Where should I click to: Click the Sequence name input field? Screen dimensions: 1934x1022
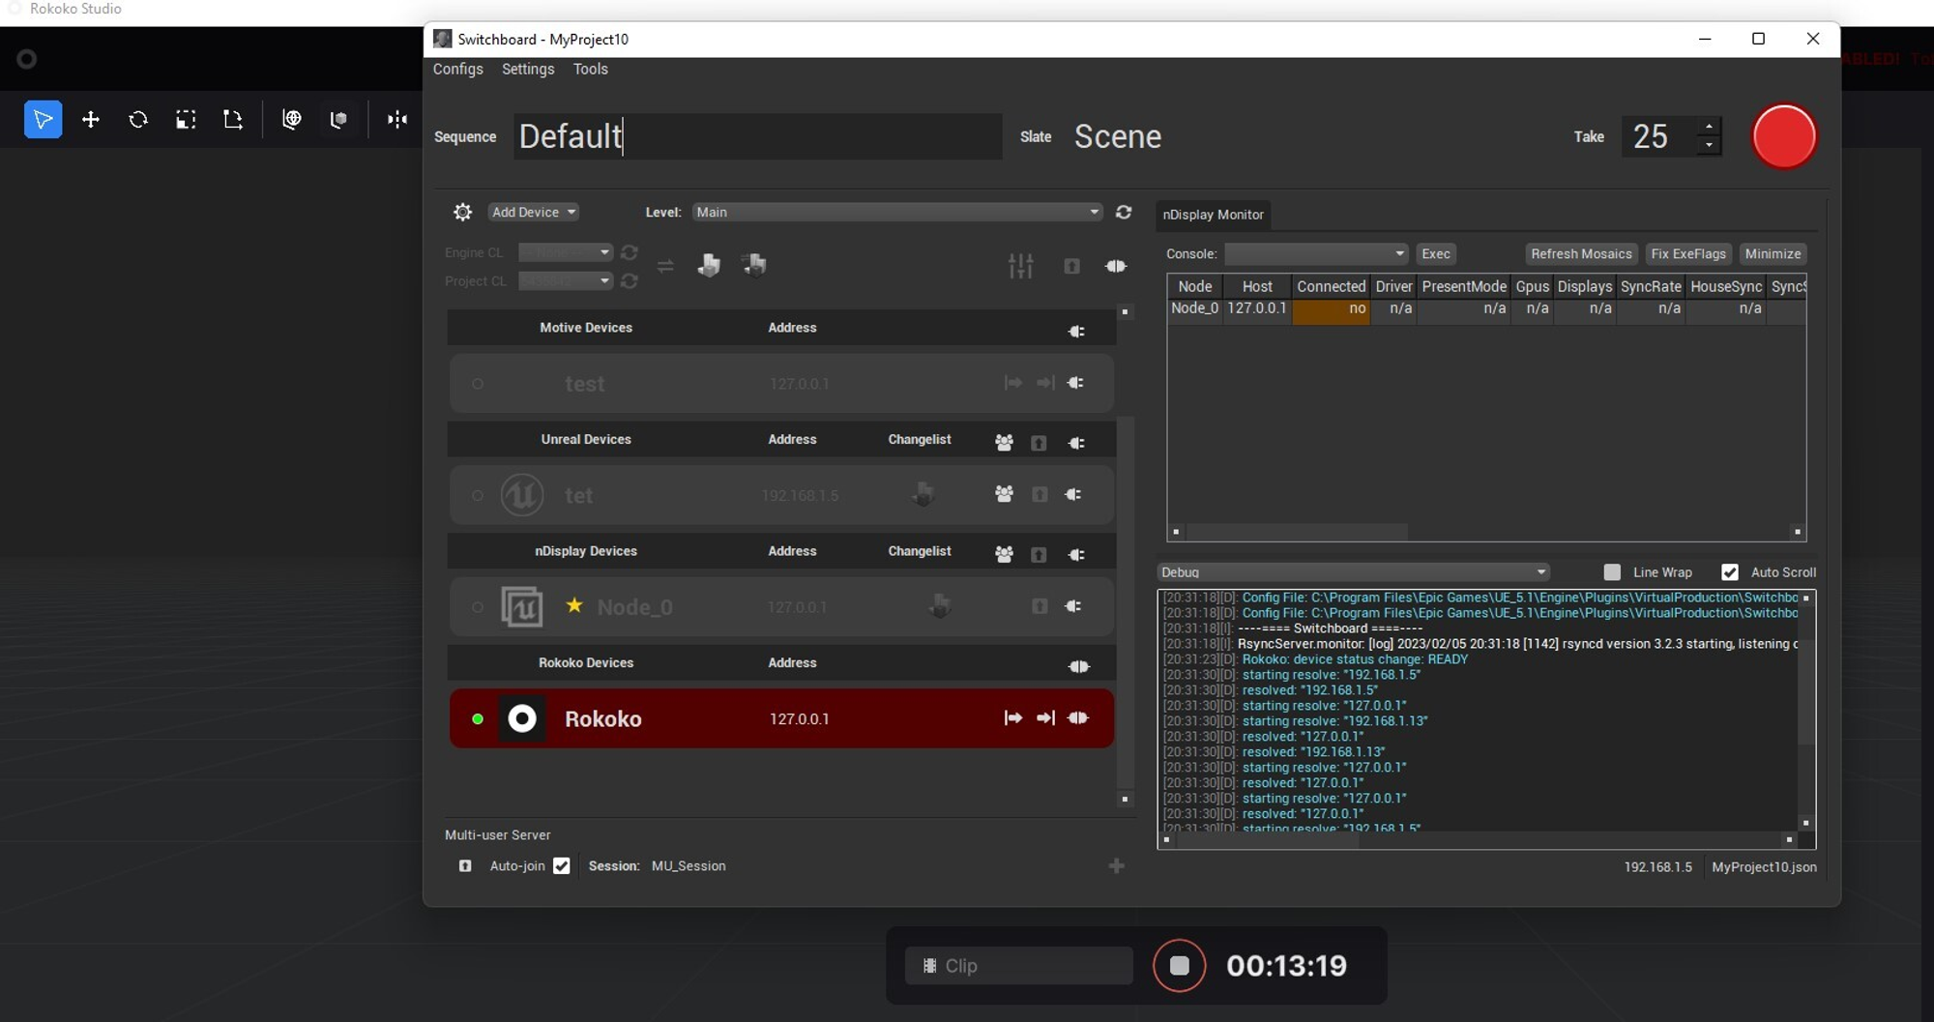pyautogui.click(x=757, y=136)
